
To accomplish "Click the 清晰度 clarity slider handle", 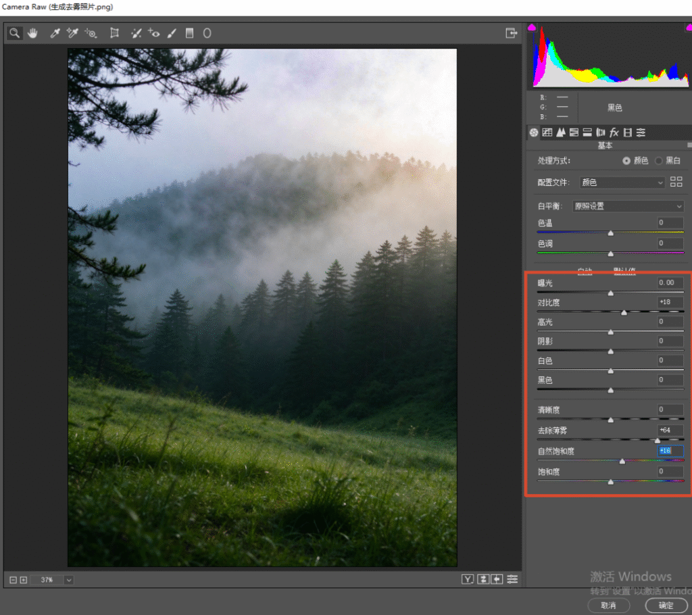I will pos(611,420).
